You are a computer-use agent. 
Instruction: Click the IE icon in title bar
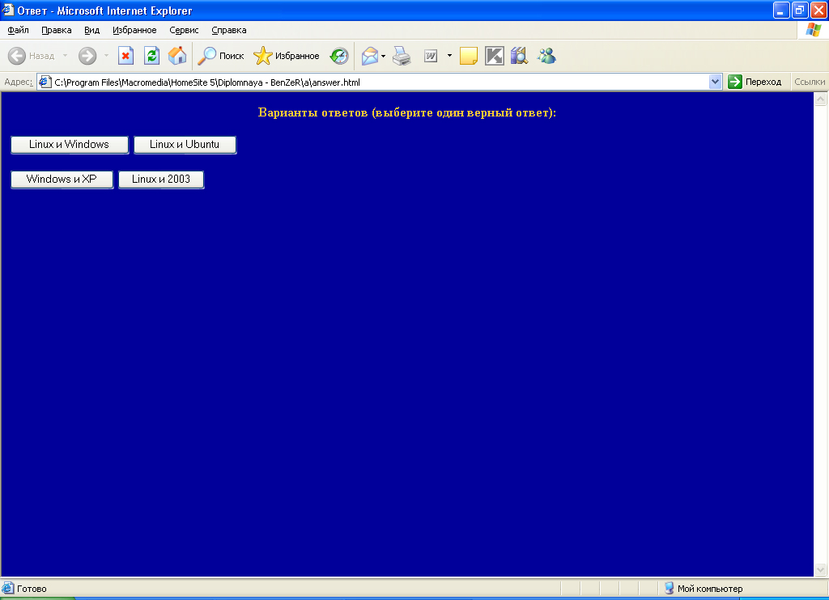pyautogui.click(x=7, y=10)
